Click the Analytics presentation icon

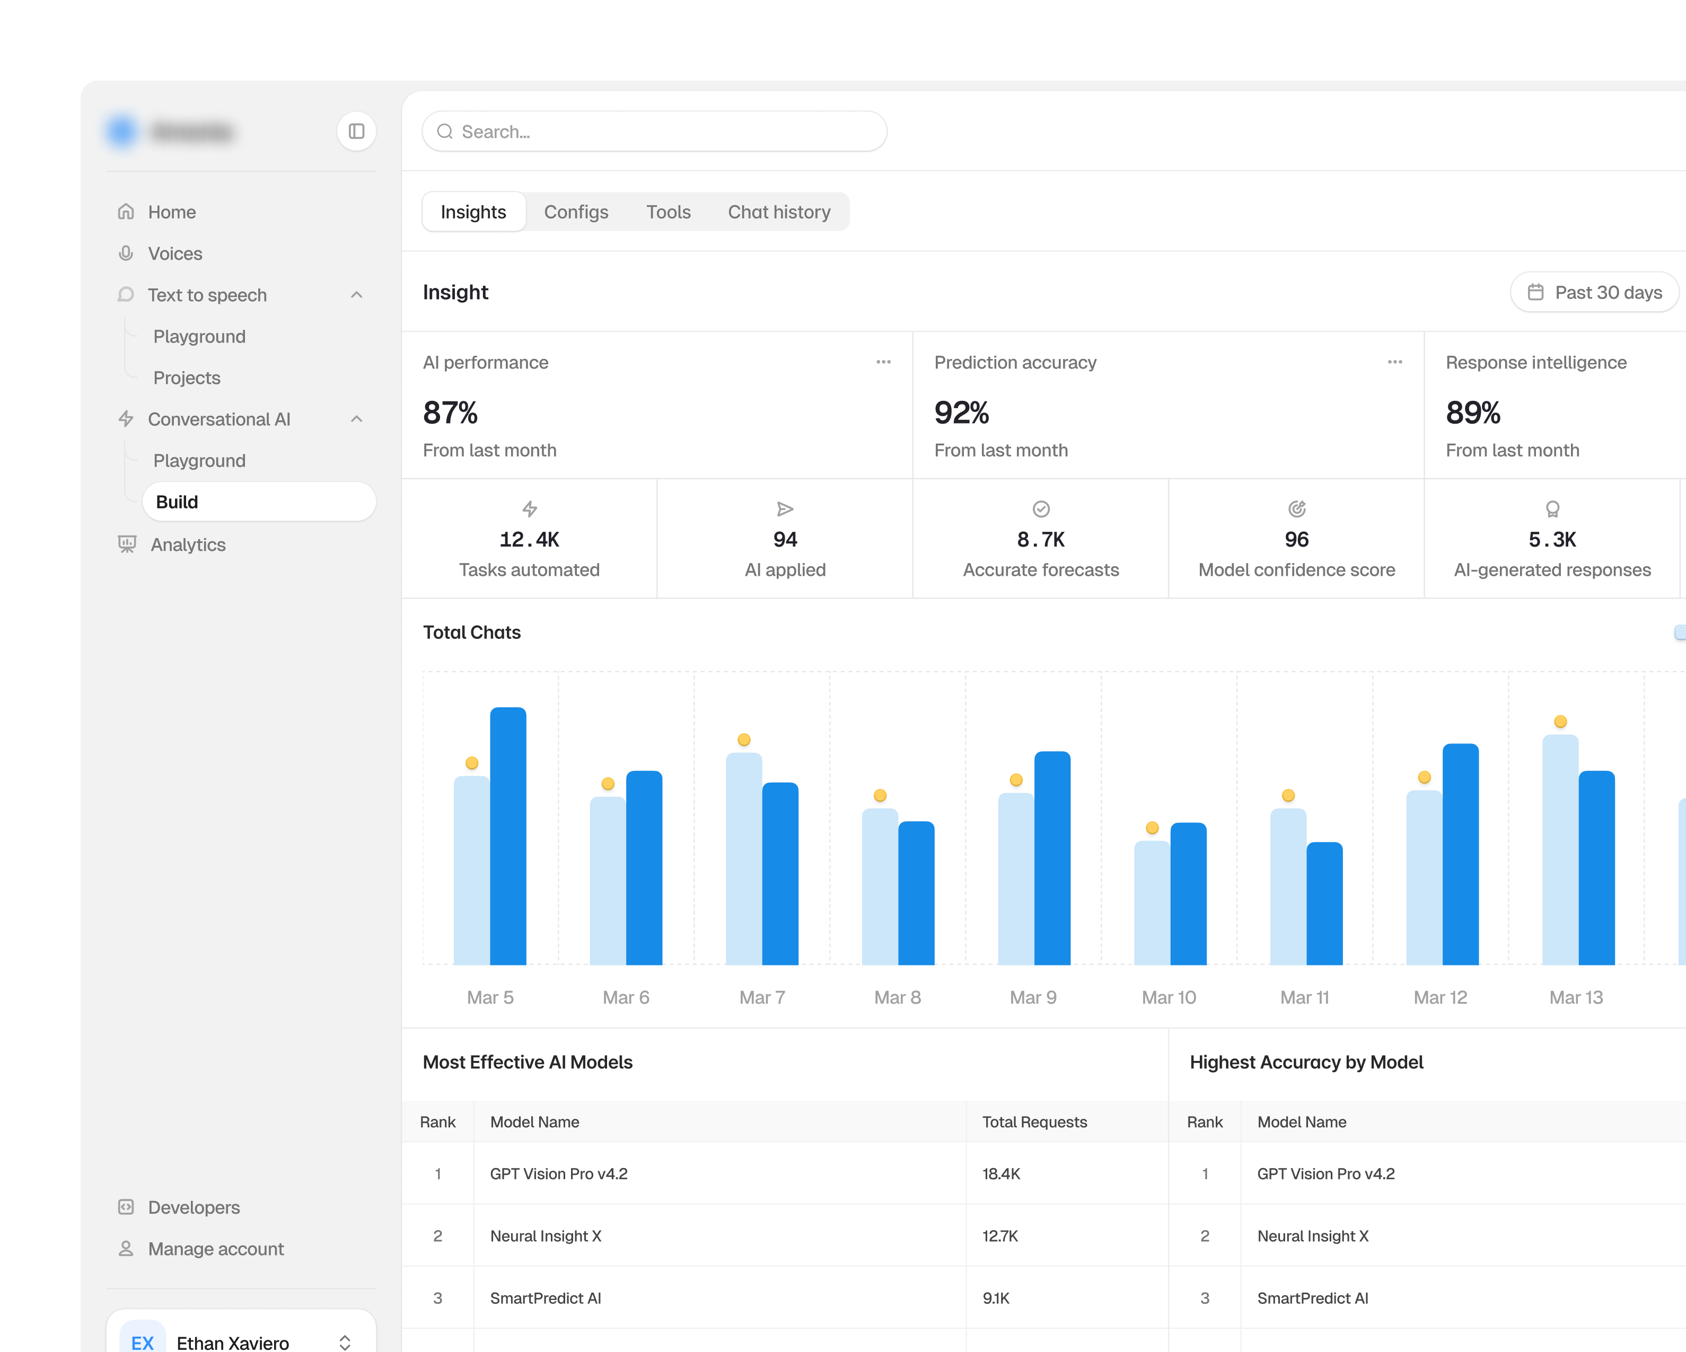click(127, 544)
